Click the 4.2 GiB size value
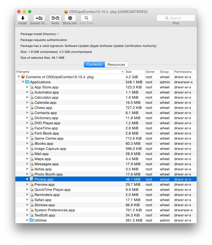This screenshot has height=245, width=212. (x=132, y=77)
